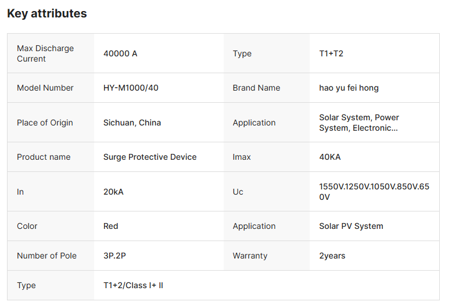Click the Key attributes heading

point(46,13)
